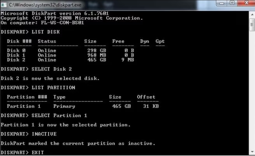
Task: Click the 'Status' column header
Action: pyautogui.click(x=47, y=41)
